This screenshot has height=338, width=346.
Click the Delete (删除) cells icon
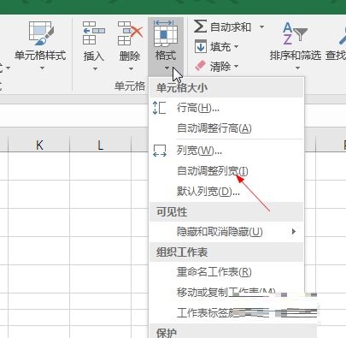(130, 33)
